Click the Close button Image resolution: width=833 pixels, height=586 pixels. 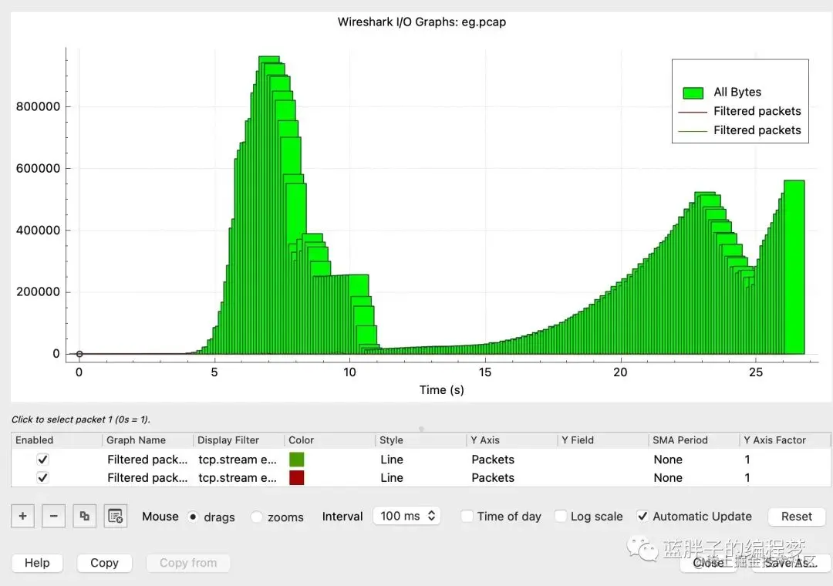click(x=708, y=563)
